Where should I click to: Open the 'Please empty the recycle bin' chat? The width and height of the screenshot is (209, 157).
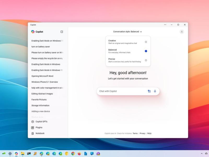(x=47, y=58)
